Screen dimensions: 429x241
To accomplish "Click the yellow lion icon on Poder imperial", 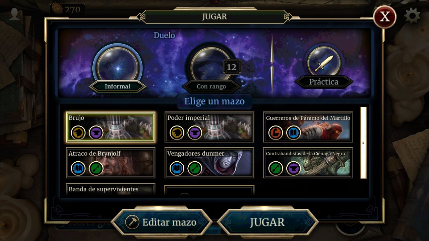I will click(177, 133).
